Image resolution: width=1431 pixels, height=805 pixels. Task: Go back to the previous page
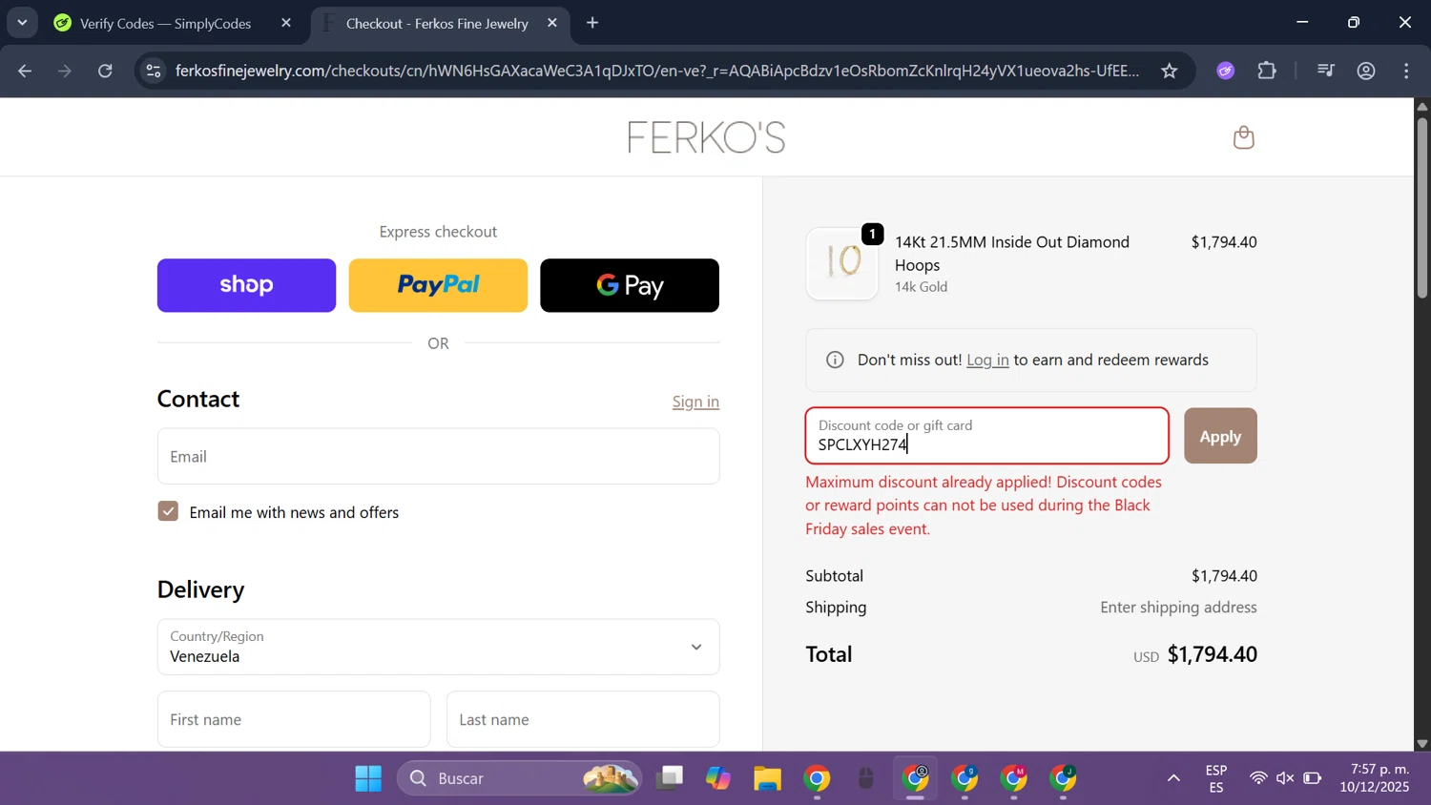tap(25, 71)
